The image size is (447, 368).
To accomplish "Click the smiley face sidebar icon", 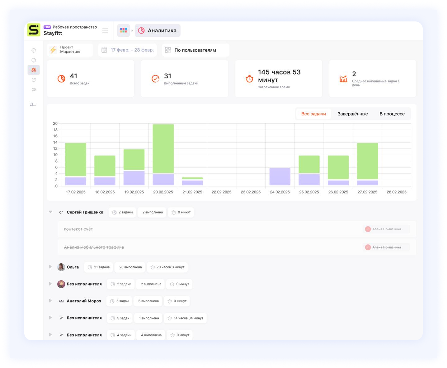I will (34, 60).
